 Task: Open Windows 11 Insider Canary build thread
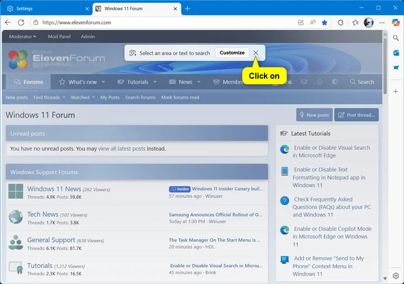point(227,189)
